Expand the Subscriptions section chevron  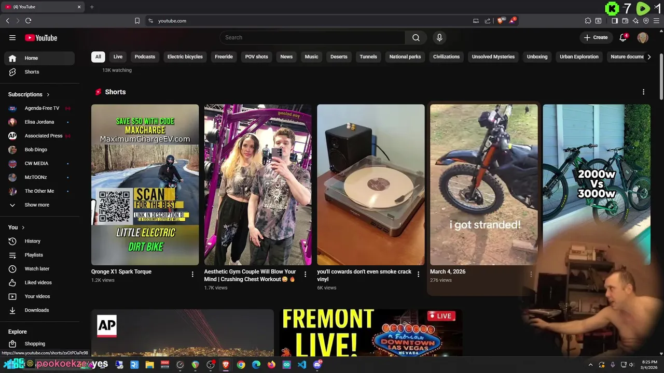pyautogui.click(x=48, y=94)
